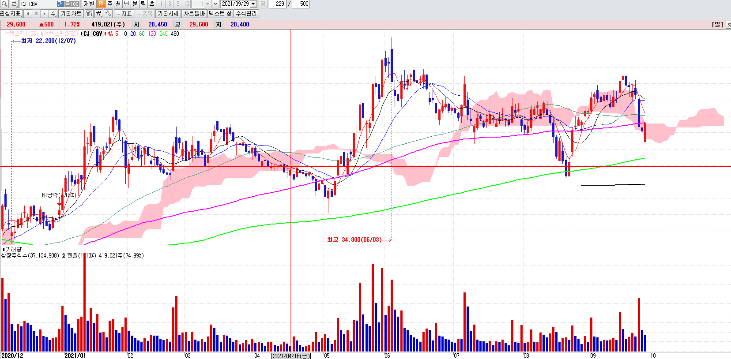Click the 거래량 volume panel label
Viewport: 731px width, 359px height.
point(13,249)
